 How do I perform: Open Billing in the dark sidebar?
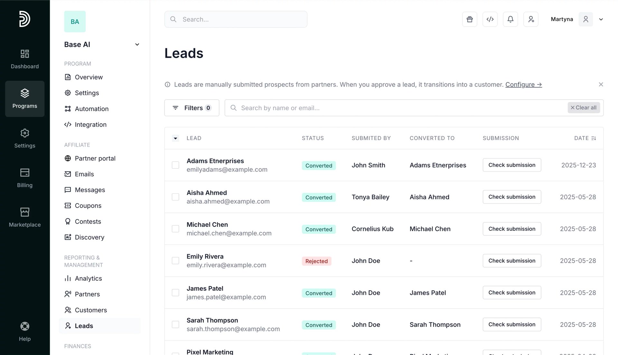click(25, 178)
